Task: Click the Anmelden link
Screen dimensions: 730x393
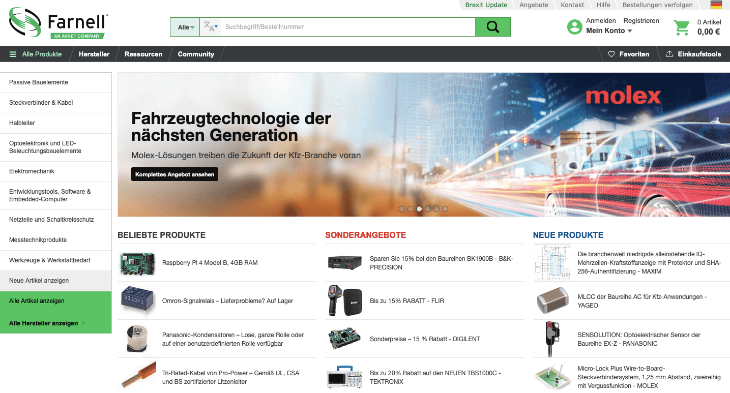Action: click(601, 21)
